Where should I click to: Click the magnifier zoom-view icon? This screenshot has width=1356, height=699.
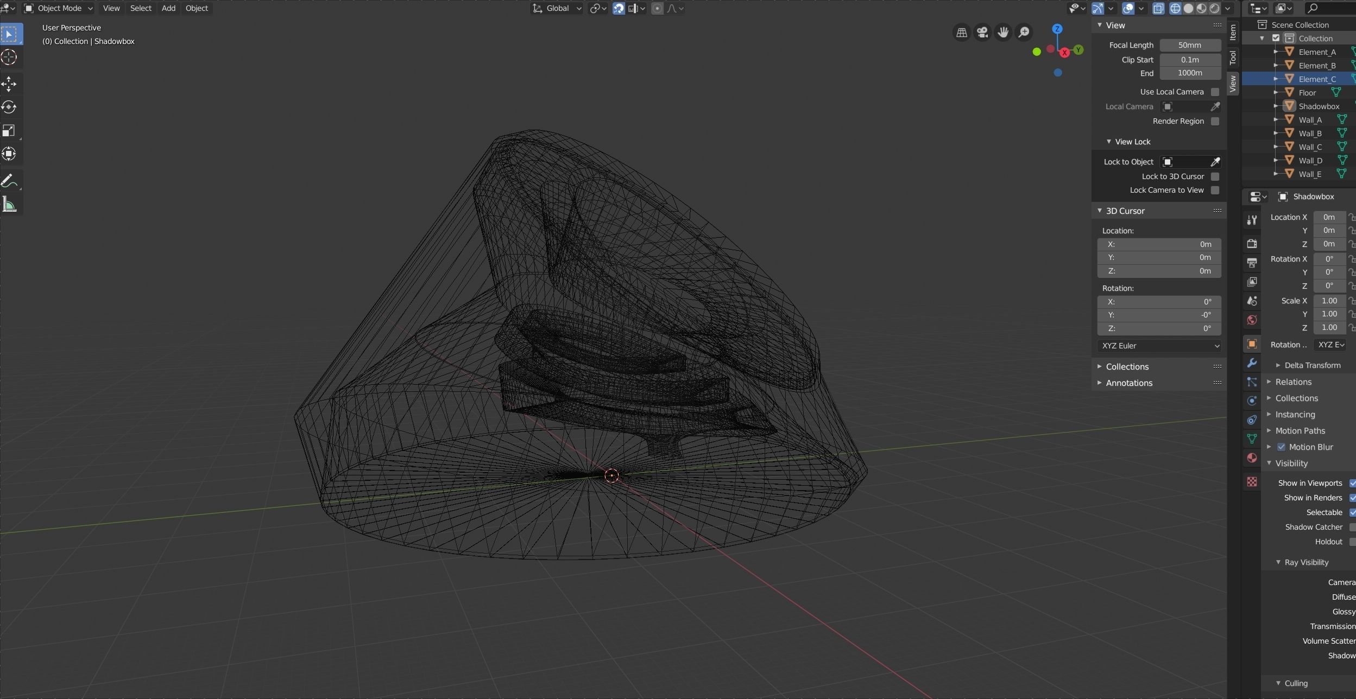[x=1024, y=33]
